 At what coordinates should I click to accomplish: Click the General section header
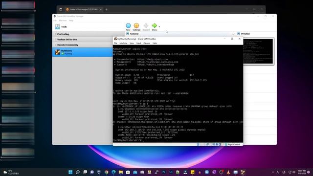click(180, 34)
